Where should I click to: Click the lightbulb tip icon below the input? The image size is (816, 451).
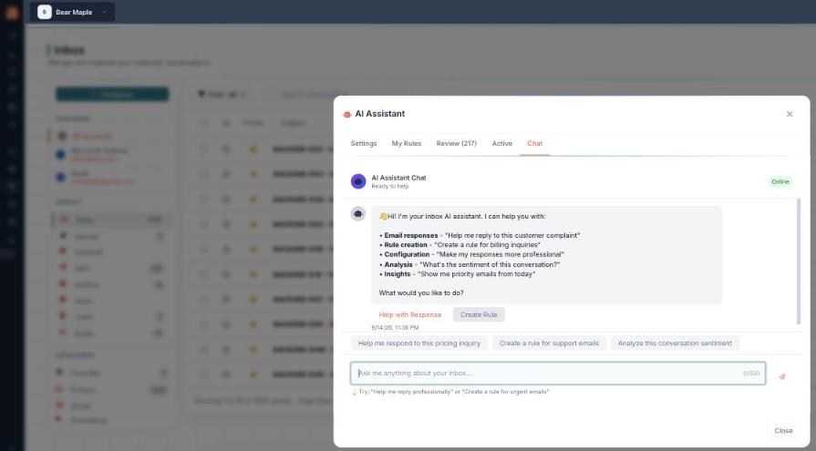tap(355, 392)
